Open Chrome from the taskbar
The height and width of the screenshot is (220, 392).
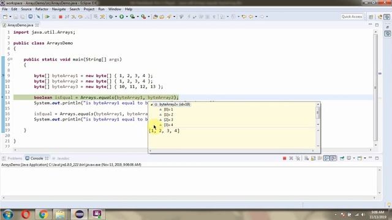[43, 215]
